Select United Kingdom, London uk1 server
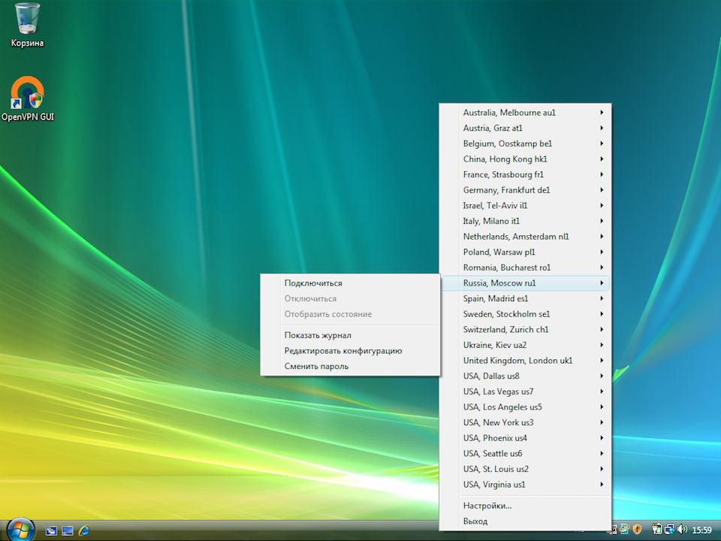The image size is (721, 541). coord(525,361)
